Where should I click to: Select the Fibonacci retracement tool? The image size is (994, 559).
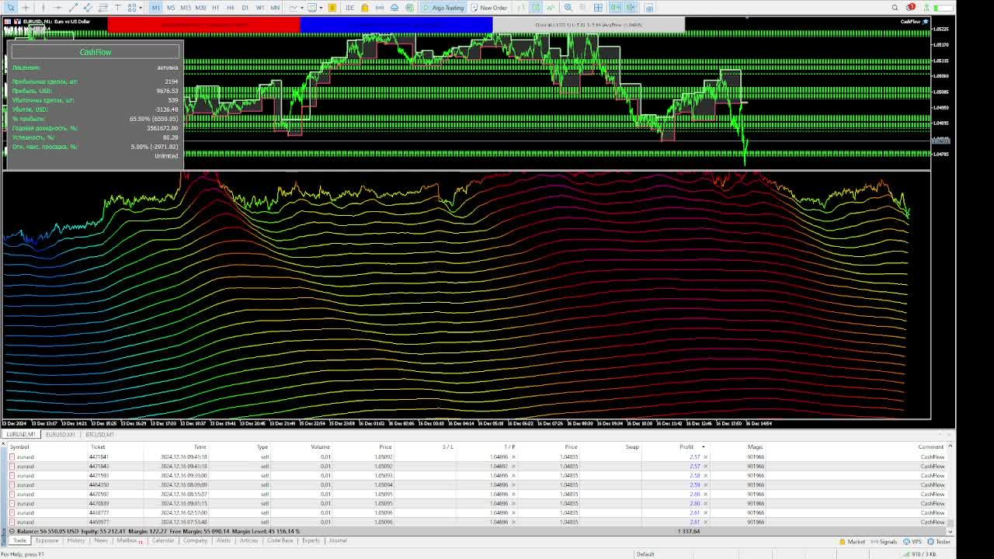[x=103, y=8]
